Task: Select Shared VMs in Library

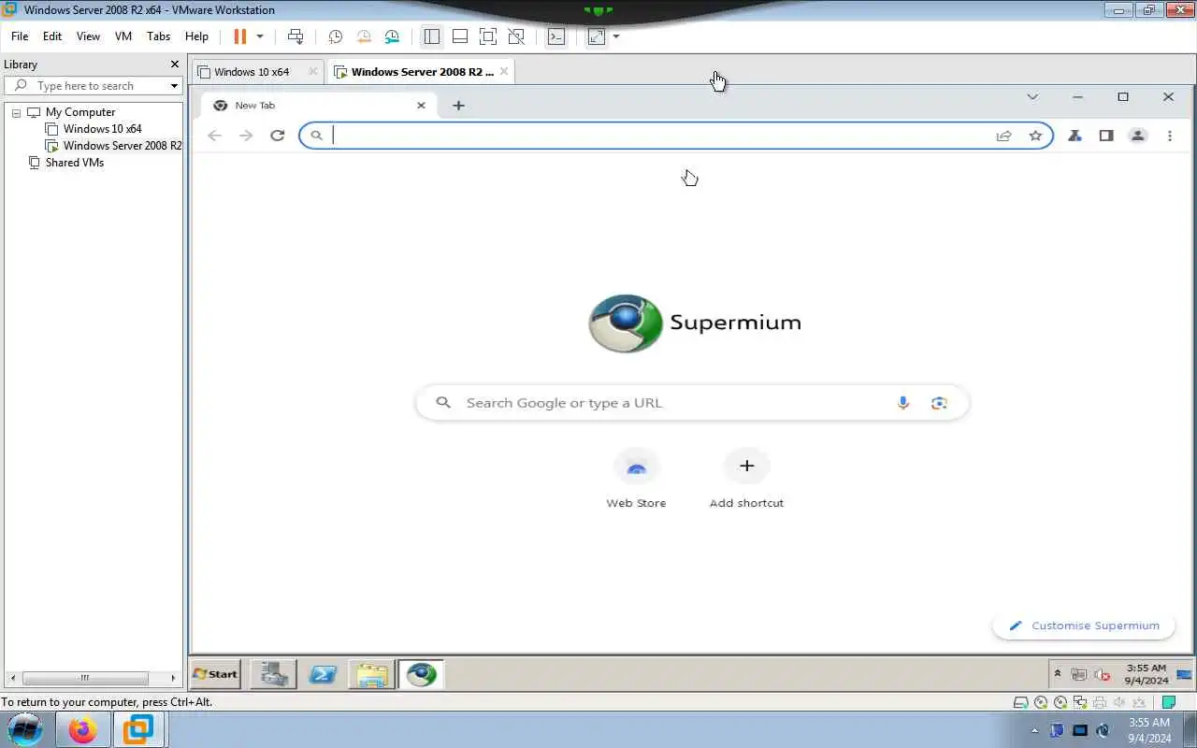Action: [x=74, y=163]
